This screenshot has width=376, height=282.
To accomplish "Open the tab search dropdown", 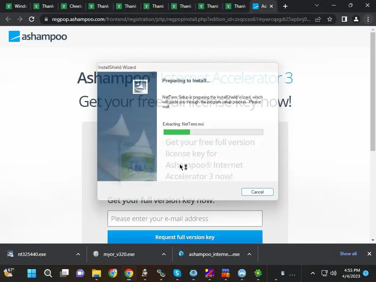I will (x=317, y=5).
